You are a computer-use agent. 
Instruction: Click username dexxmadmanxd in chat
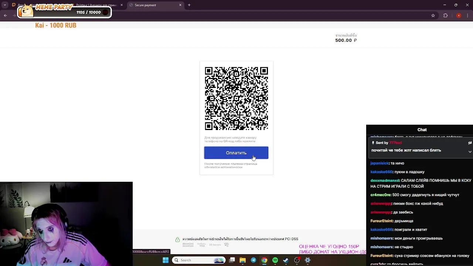385,180
